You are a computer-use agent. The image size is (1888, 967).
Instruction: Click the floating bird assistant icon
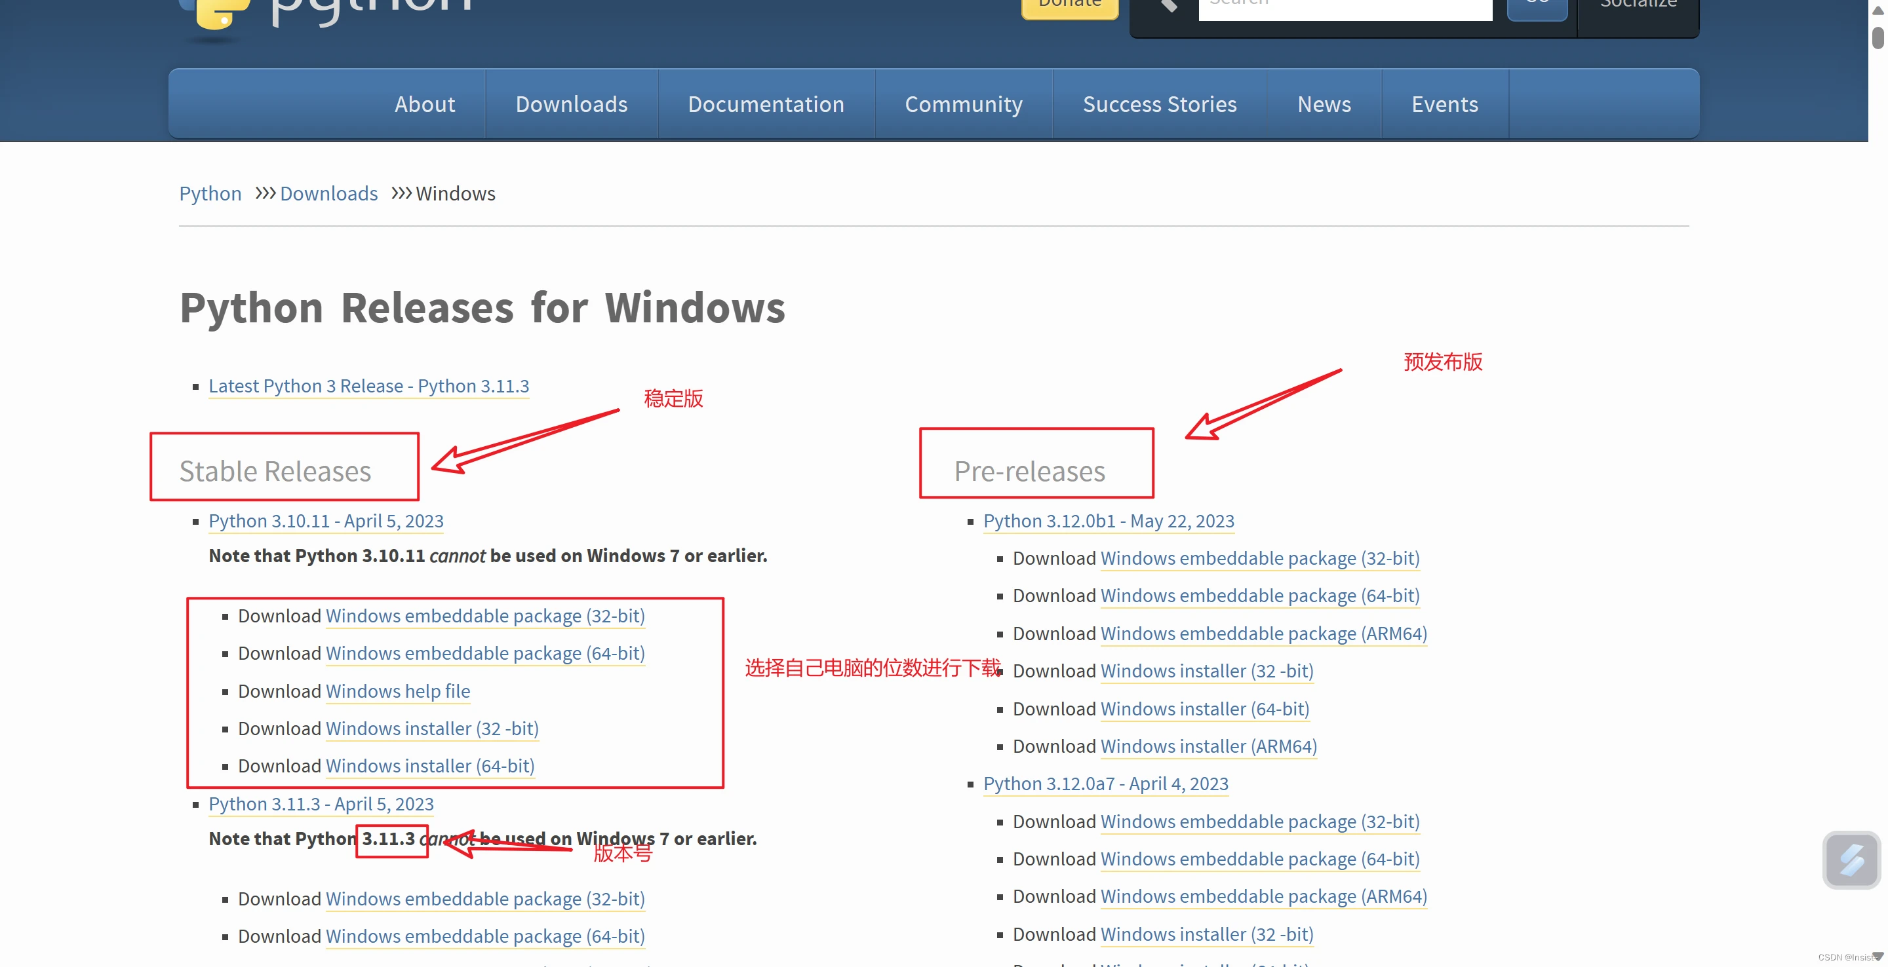point(1851,860)
